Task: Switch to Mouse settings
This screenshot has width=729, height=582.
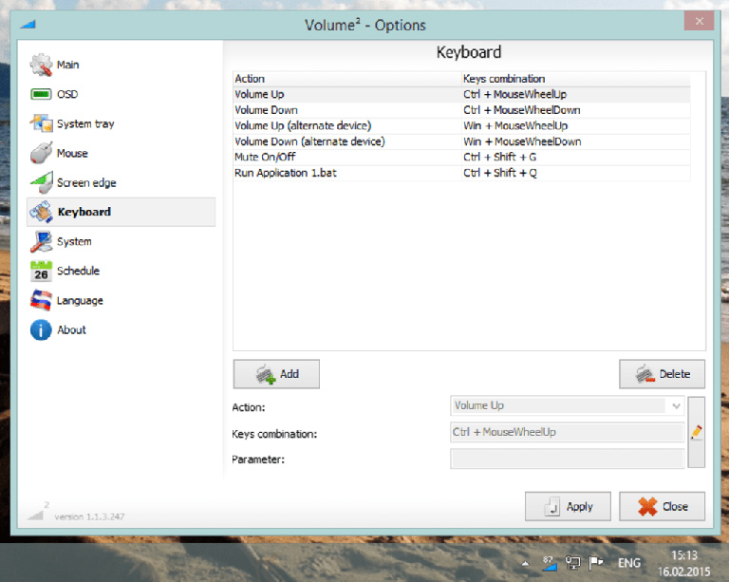Action: point(72,153)
